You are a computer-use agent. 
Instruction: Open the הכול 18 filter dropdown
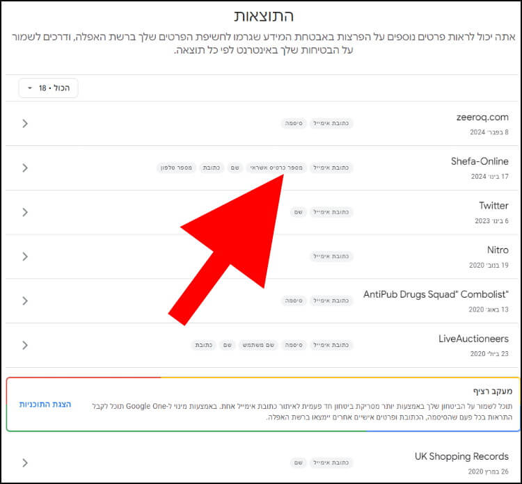[48, 88]
